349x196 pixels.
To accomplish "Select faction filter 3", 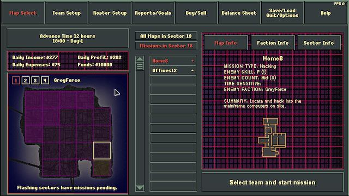I will 35,81.
